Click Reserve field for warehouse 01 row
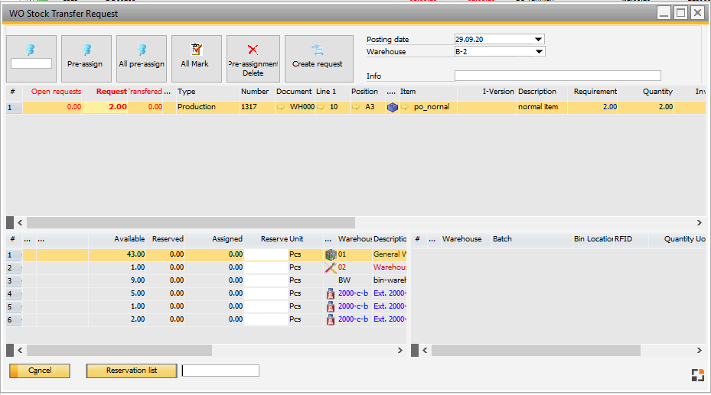 pos(266,254)
